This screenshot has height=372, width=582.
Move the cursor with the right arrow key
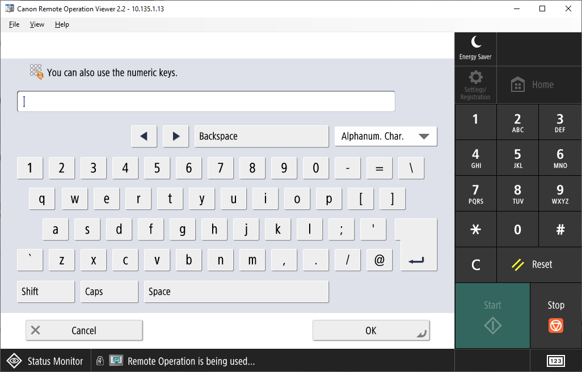pos(176,136)
